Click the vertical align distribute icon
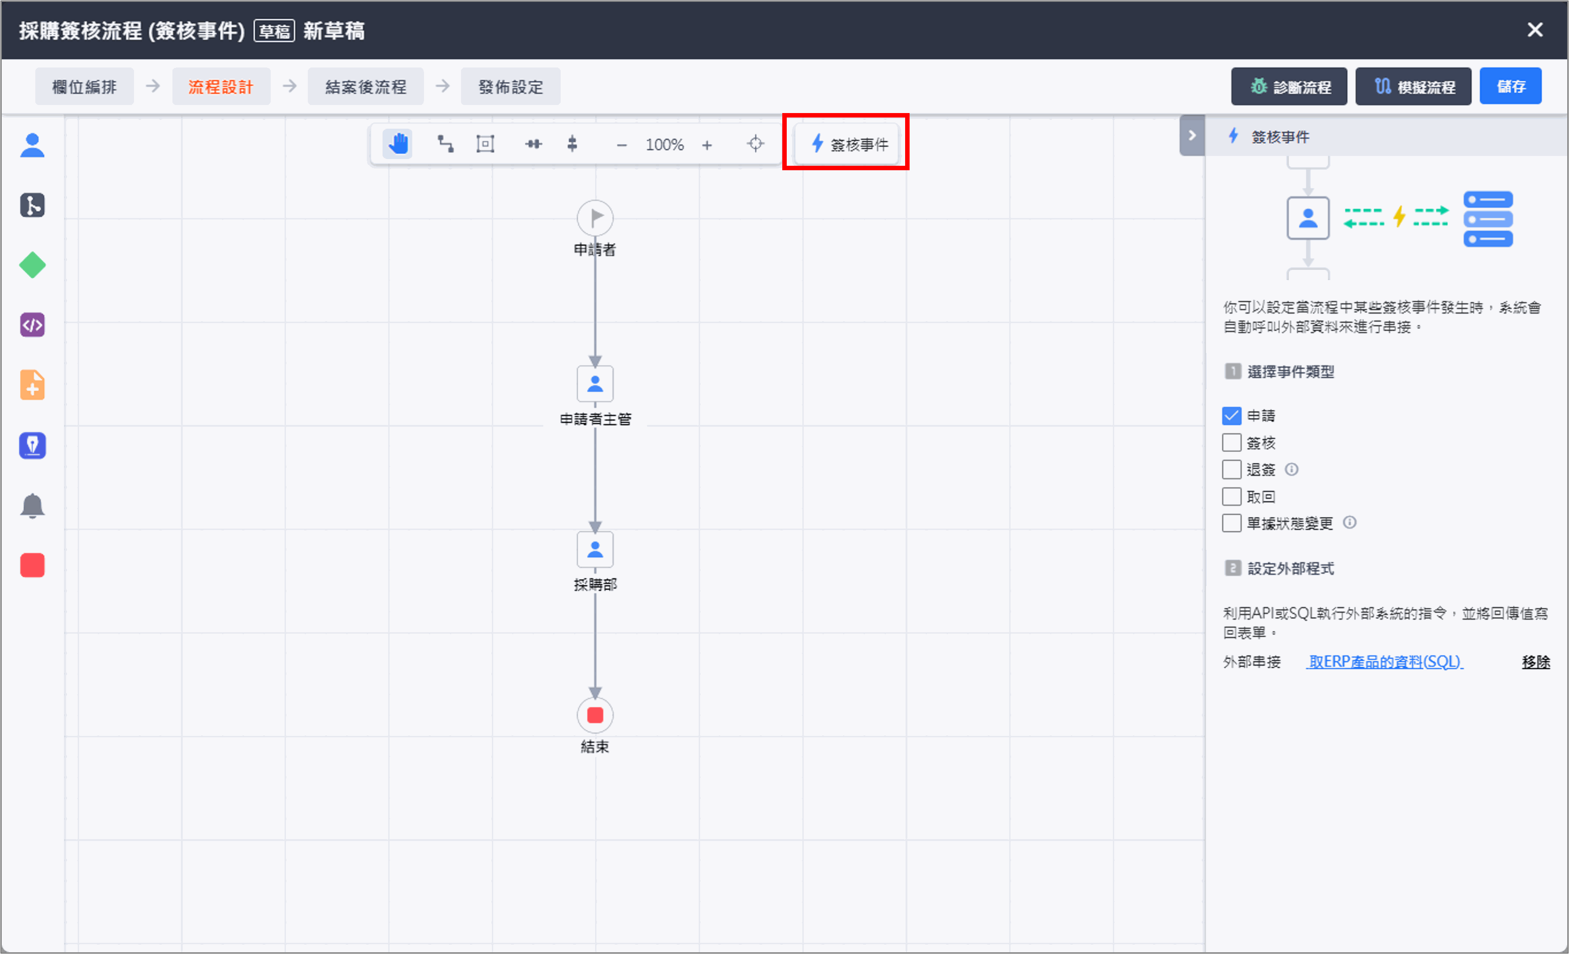The image size is (1569, 954). click(572, 144)
